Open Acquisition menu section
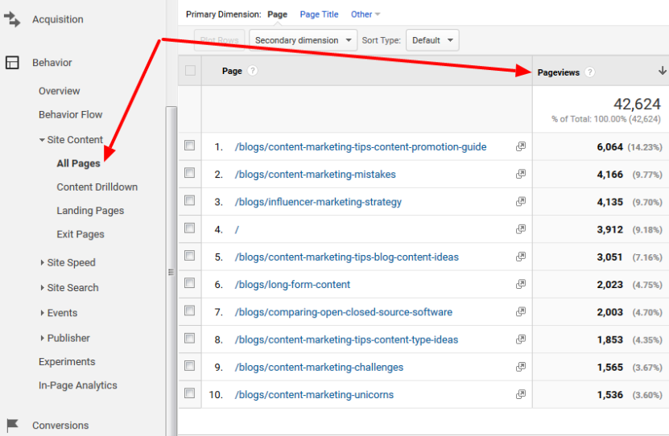The width and height of the screenshot is (669, 436). coord(58,19)
